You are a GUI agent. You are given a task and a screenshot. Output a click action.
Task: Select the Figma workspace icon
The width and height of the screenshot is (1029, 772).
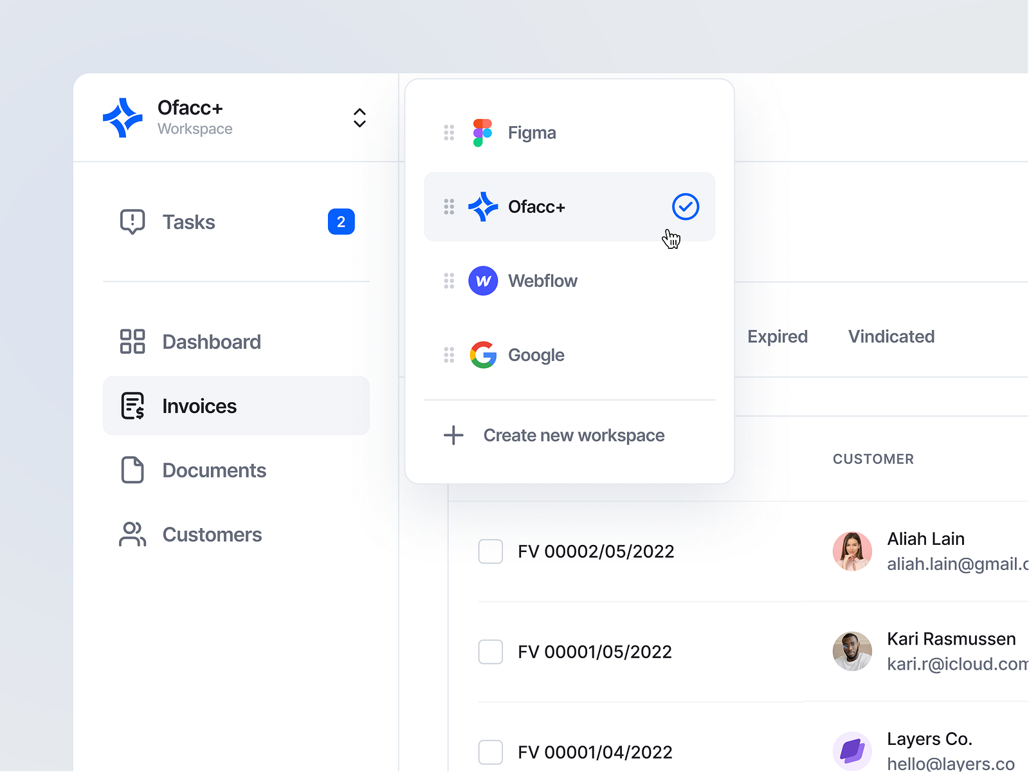482,132
